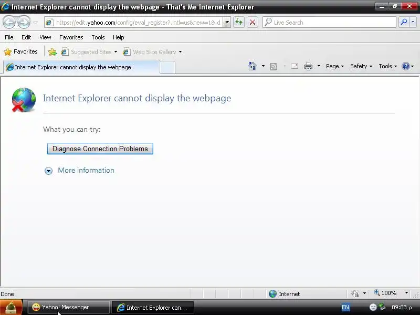Expand the Print options dropdown arrow
This screenshot has height=315, width=420.
(x=319, y=66)
